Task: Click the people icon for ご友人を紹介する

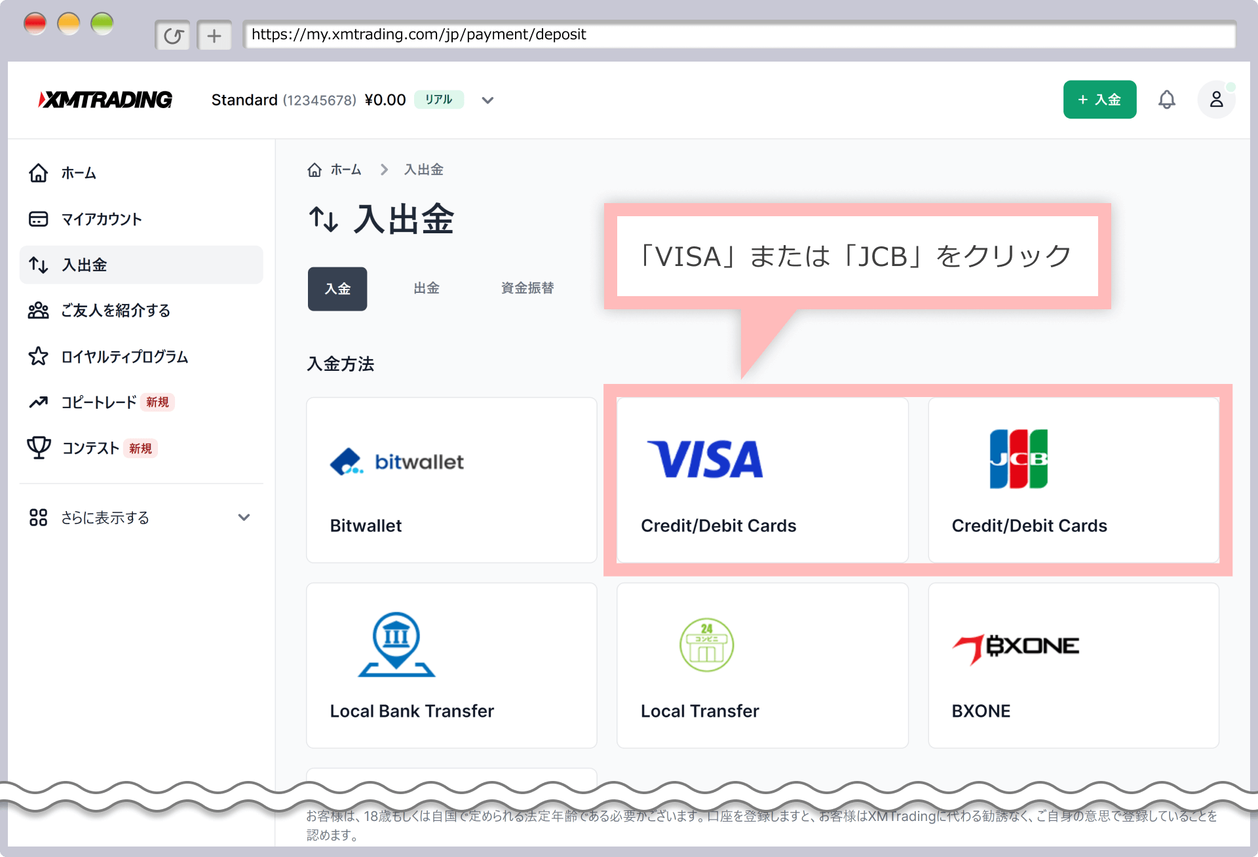Action: coord(39,311)
